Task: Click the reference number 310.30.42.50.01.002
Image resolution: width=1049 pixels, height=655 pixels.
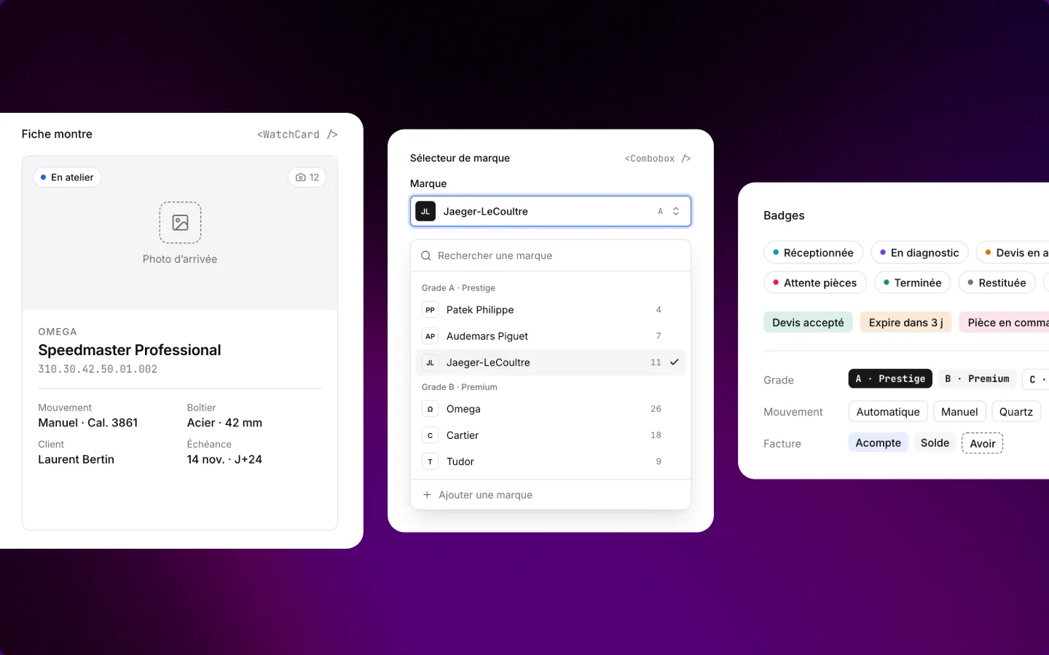Action: pos(98,369)
